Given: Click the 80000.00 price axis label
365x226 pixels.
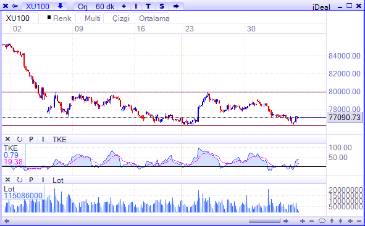Looking at the screenshot, I should (x=344, y=92).
